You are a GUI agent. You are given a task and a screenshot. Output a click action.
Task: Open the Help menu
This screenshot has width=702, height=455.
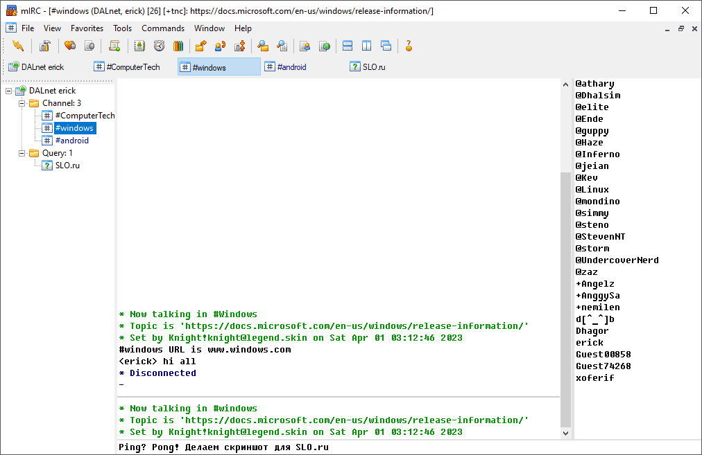(243, 28)
